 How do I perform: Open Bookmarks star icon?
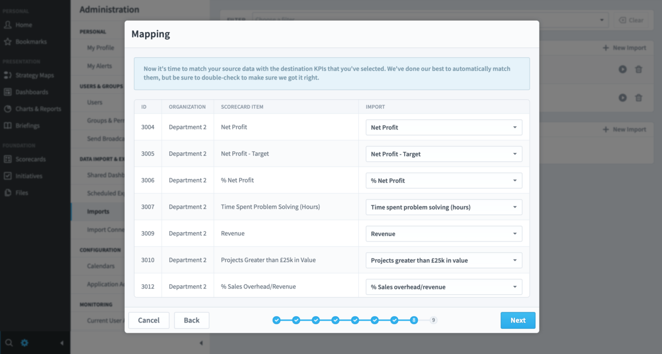click(8, 42)
